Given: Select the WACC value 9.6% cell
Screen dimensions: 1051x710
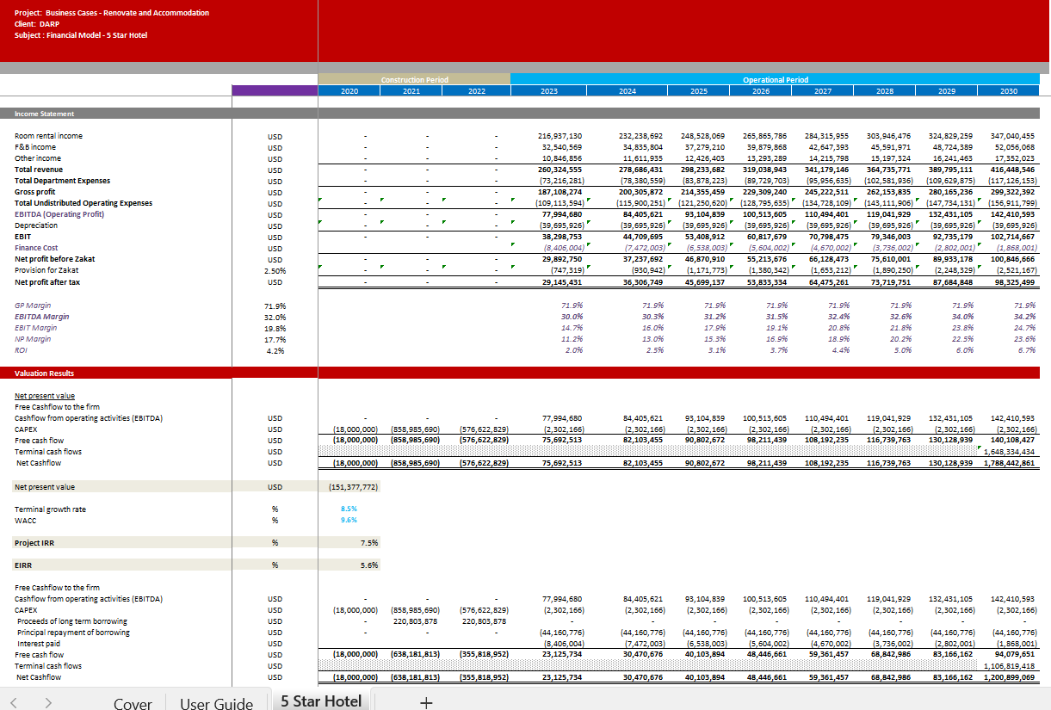Looking at the screenshot, I should (x=349, y=520).
